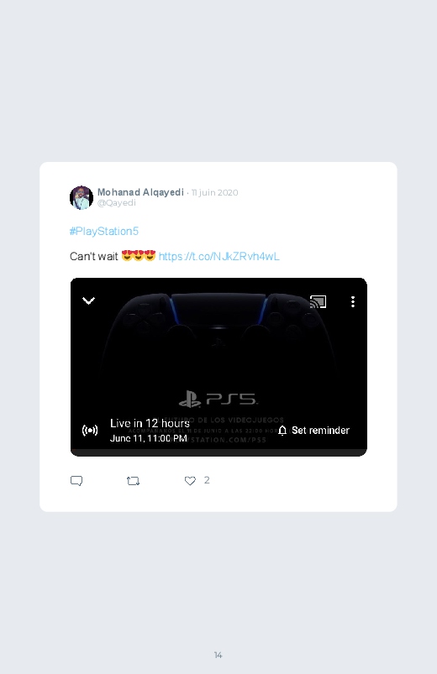
Task: Click the PS5 logo in the video
Action: click(x=218, y=400)
